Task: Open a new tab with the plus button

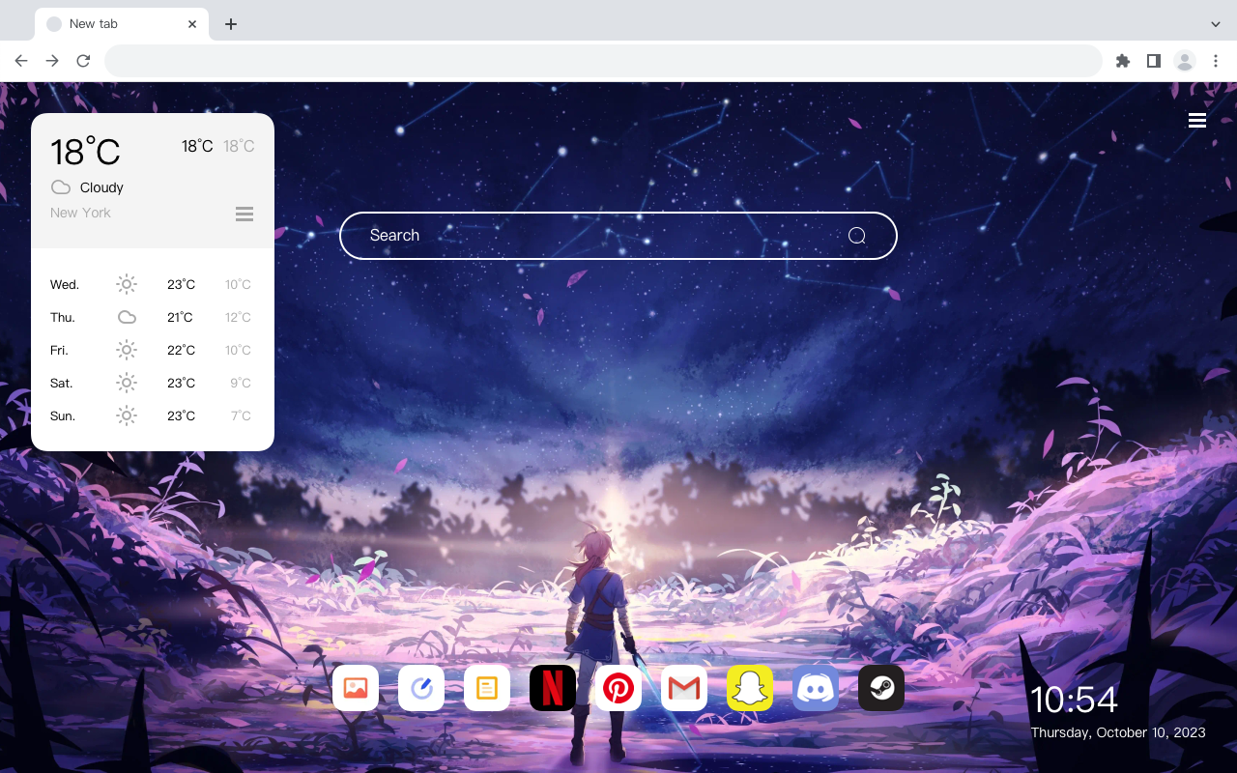Action: [x=230, y=23]
